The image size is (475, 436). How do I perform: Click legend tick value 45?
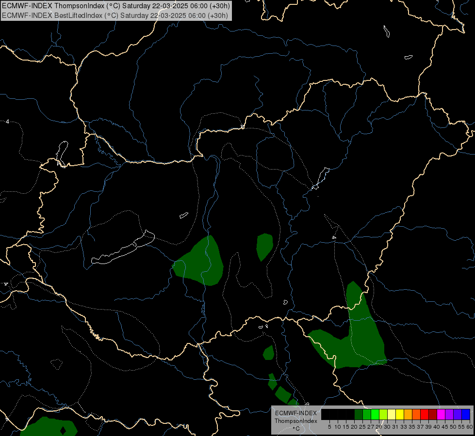[445, 427]
